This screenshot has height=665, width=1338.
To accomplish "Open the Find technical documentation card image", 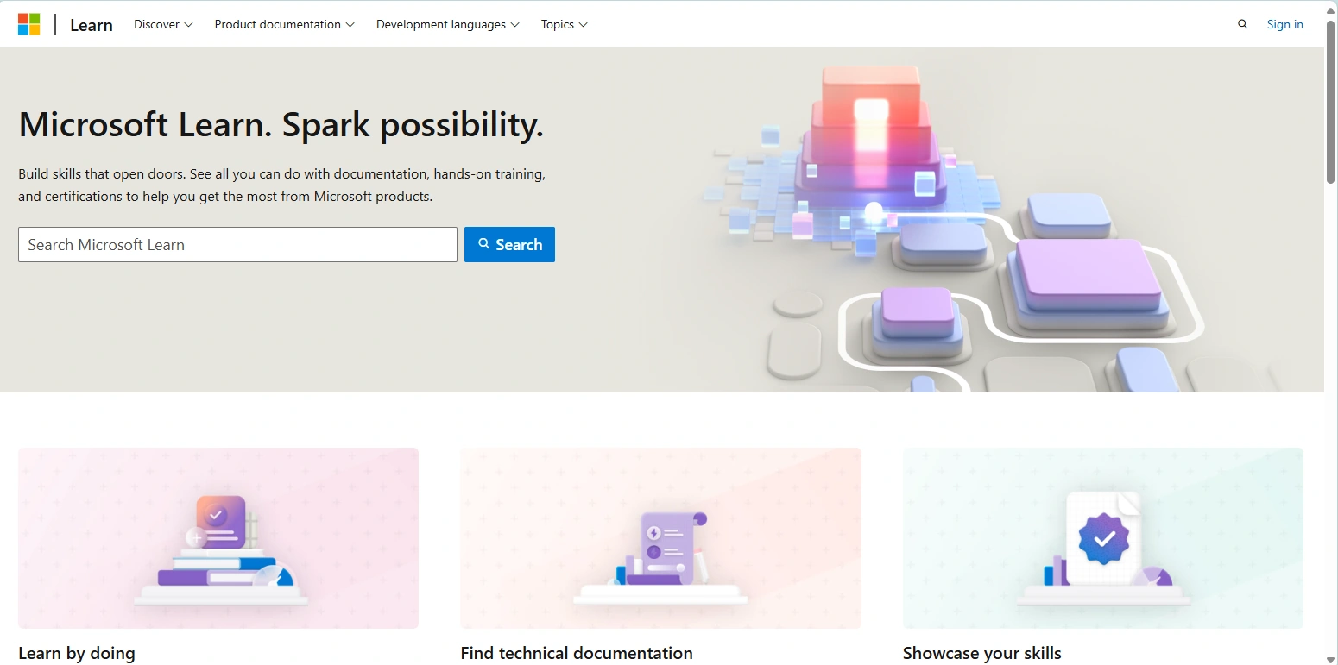I will coord(660,538).
